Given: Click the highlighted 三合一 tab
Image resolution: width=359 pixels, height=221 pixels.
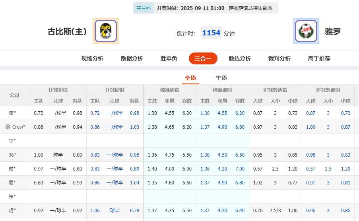Looking at the screenshot, I should tap(203, 58).
